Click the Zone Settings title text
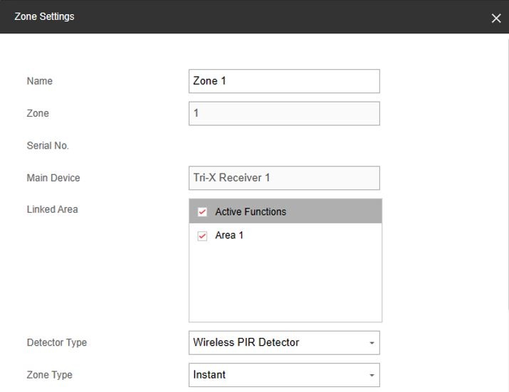Viewport: 509px width, 392px height. click(x=44, y=16)
